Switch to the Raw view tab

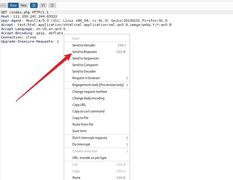13,5
